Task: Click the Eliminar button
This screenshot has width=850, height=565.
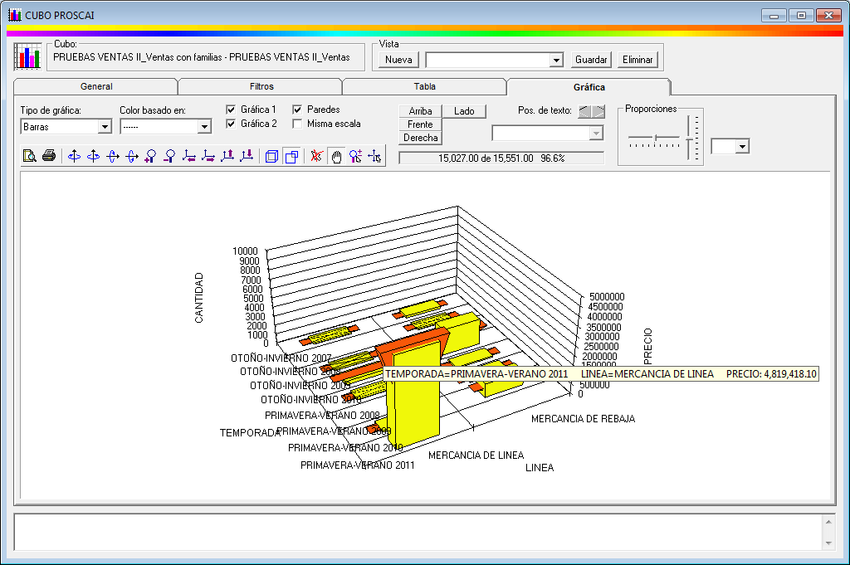Action: click(x=637, y=60)
